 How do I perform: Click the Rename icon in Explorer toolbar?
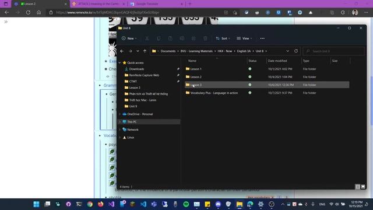[x=182, y=38]
